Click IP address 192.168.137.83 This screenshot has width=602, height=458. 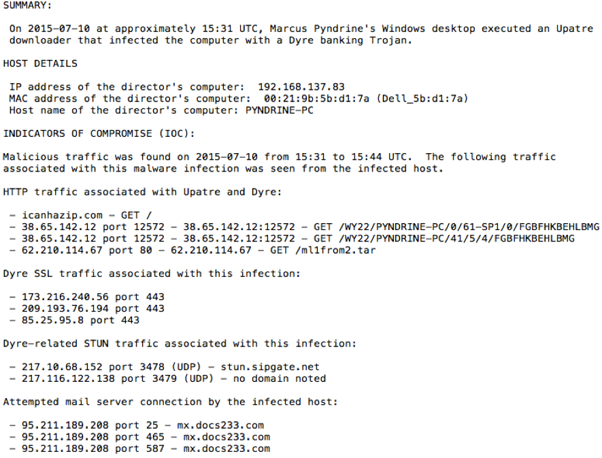[x=301, y=87]
